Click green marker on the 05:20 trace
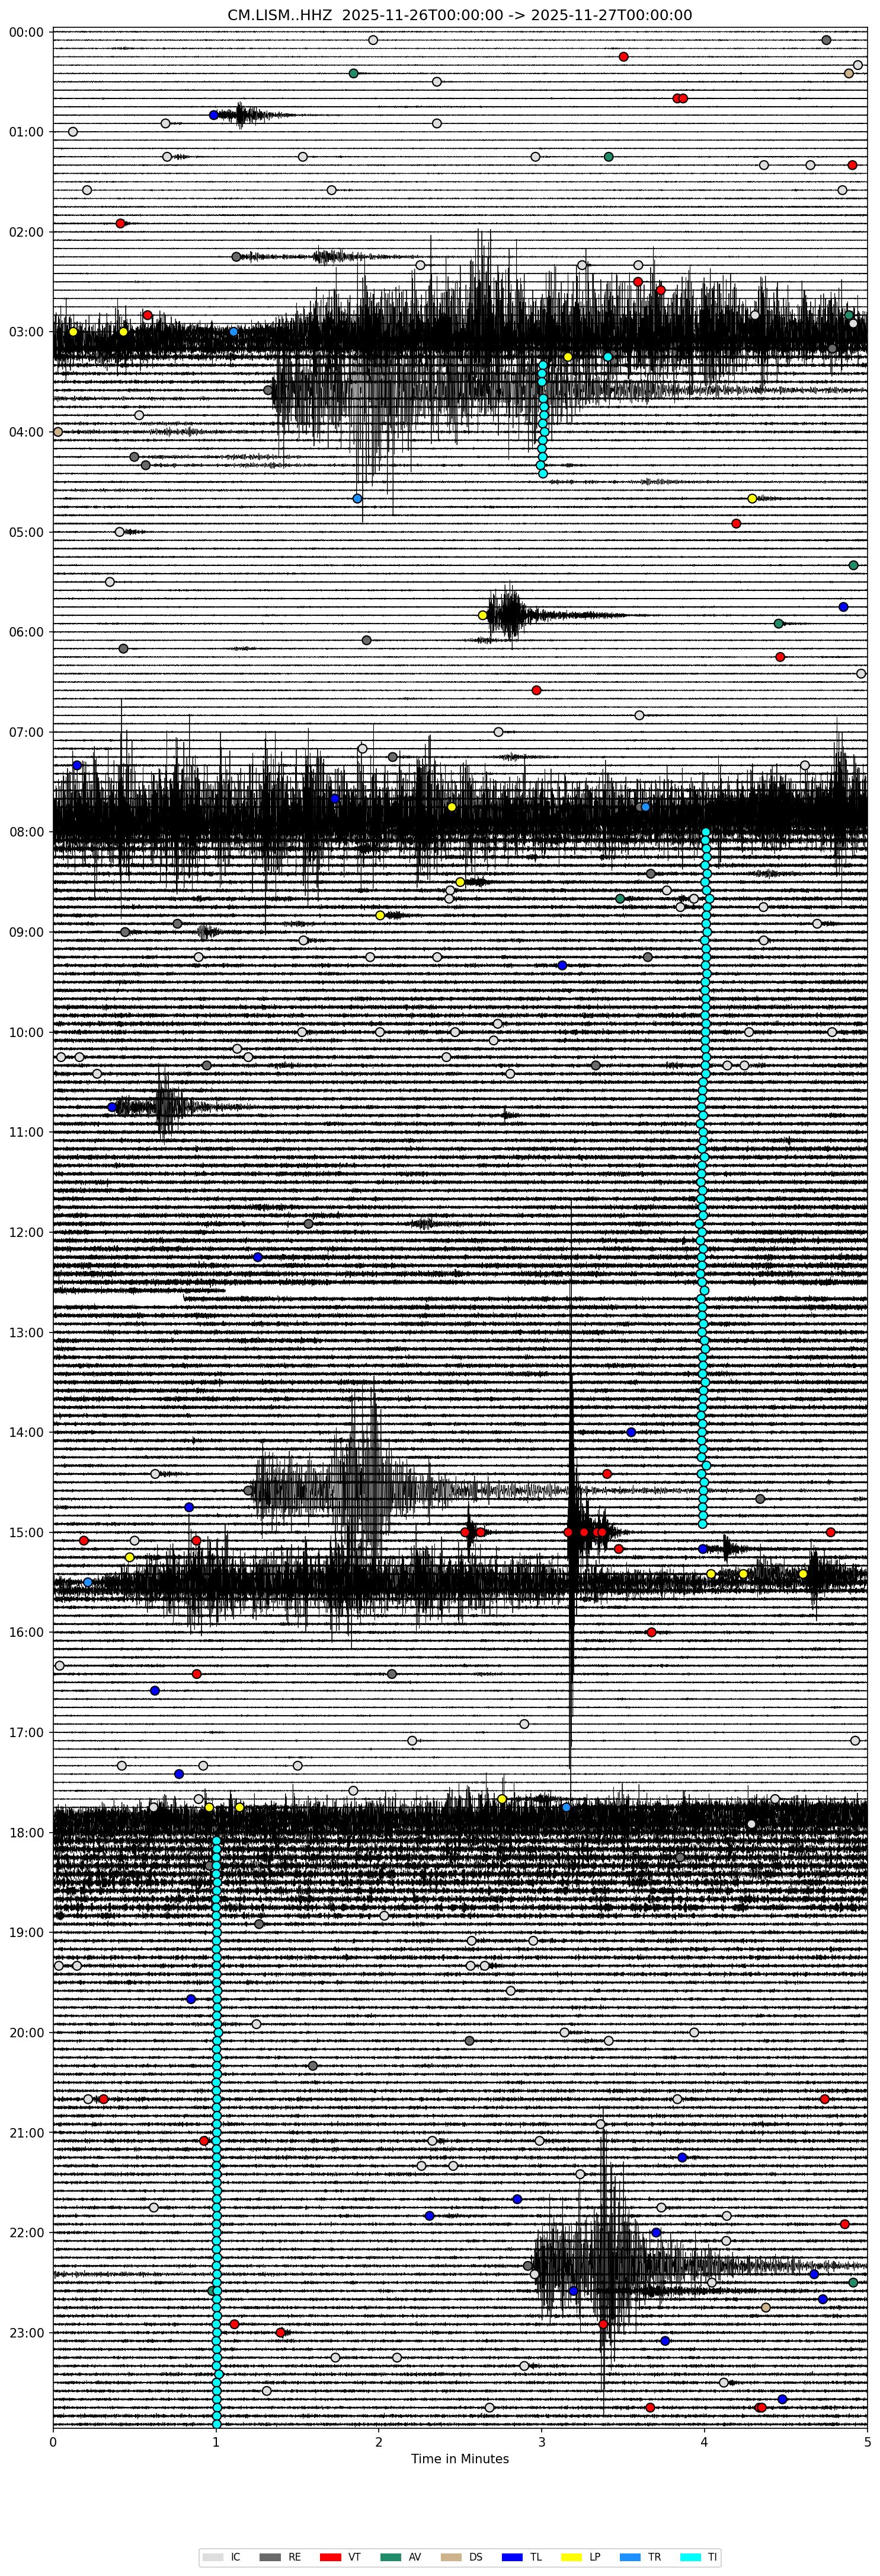The image size is (880, 2576). pyautogui.click(x=853, y=565)
